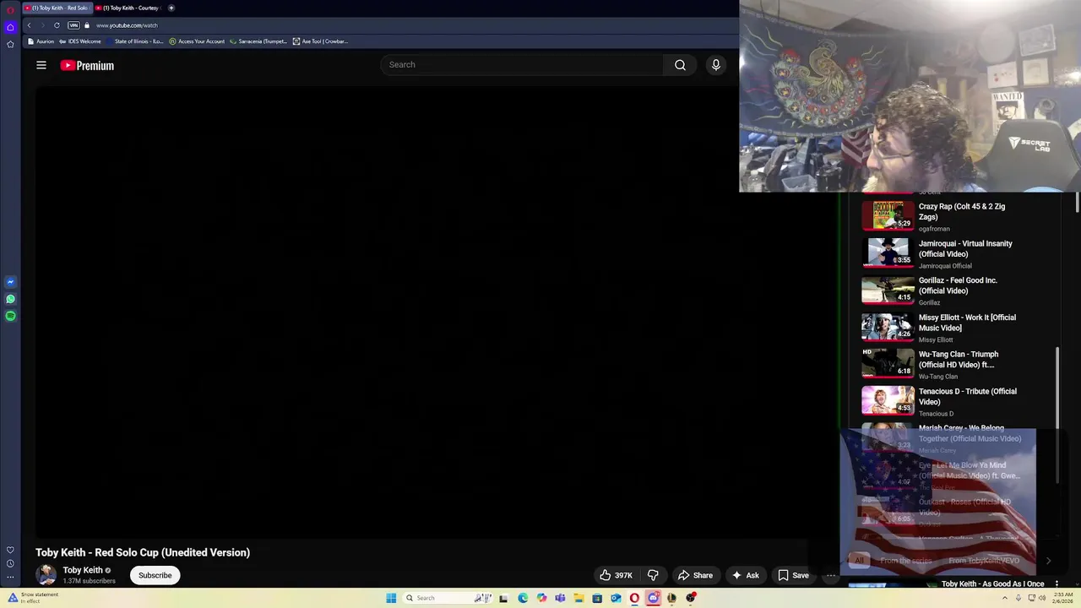Switch to the Toby Keith - Red Solo tab
Viewport: 1081px width, 608px height.
57,8
